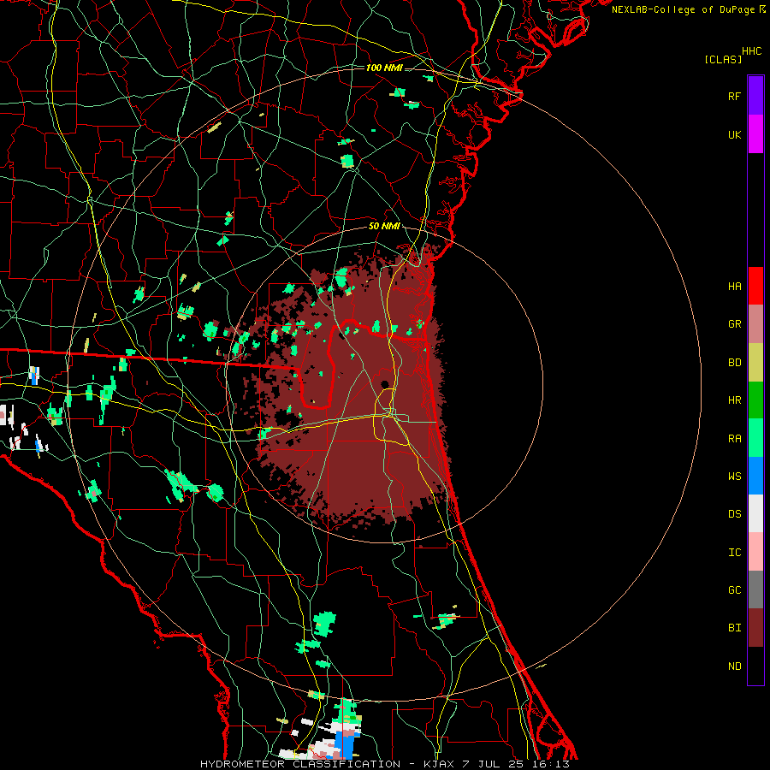Screen dimensions: 770x770
Task: Click the ND legend label
Action: point(734,666)
